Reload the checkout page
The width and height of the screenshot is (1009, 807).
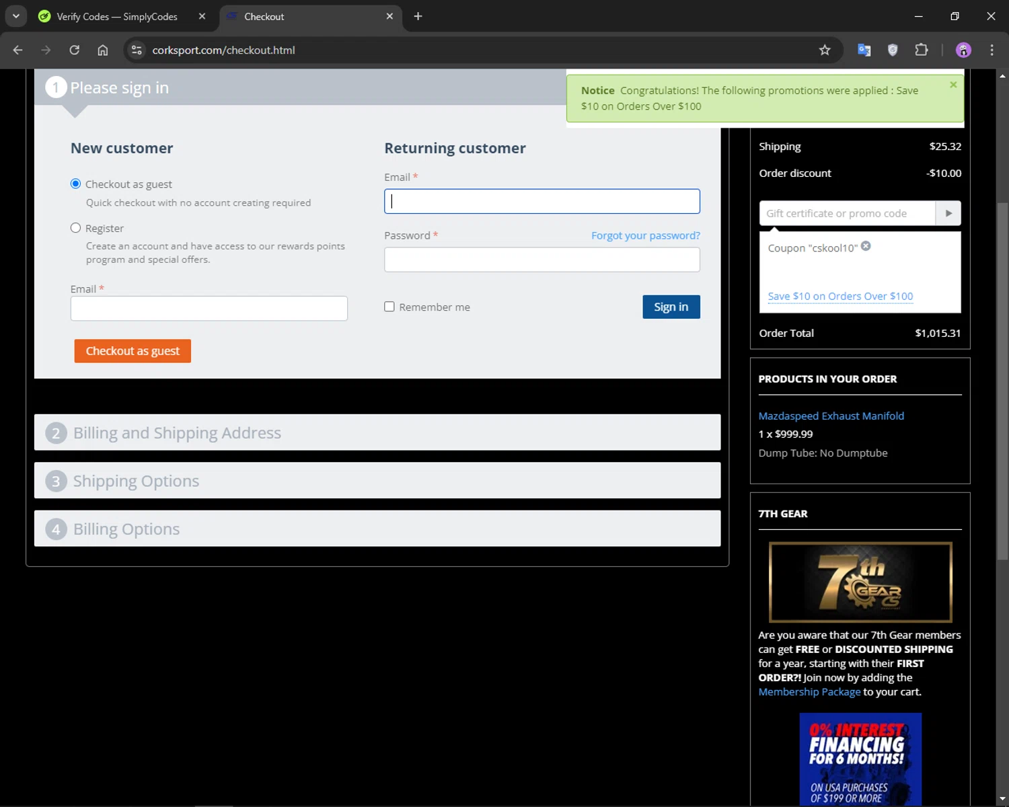click(x=74, y=50)
